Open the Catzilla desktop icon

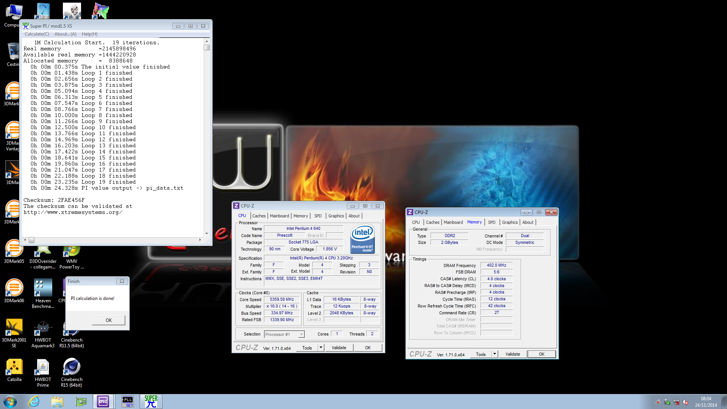[x=14, y=370]
